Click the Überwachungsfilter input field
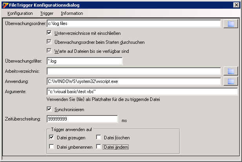The width and height of the screenshot is (242, 162). (84, 61)
